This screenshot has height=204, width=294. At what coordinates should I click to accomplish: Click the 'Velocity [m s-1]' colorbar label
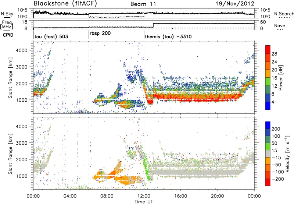(287, 154)
